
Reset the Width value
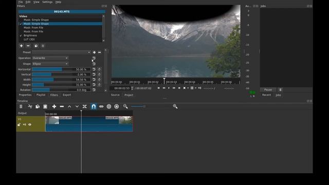[94, 80]
